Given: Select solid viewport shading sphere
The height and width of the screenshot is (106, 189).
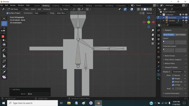Looking at the screenshot, I should [145, 9].
